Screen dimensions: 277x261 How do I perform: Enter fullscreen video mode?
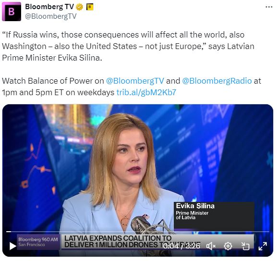263,246
